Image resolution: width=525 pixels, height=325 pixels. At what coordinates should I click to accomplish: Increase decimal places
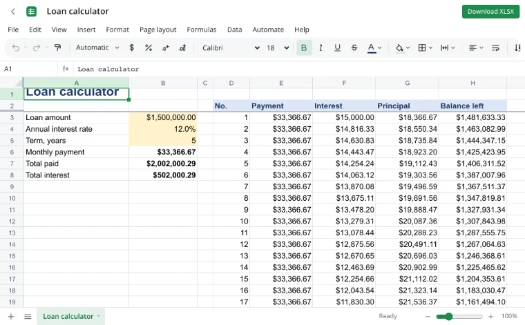pos(182,48)
